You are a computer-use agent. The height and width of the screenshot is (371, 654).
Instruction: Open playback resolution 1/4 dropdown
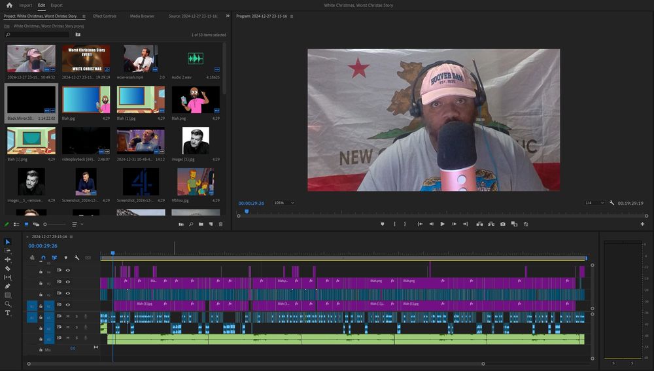tap(594, 203)
